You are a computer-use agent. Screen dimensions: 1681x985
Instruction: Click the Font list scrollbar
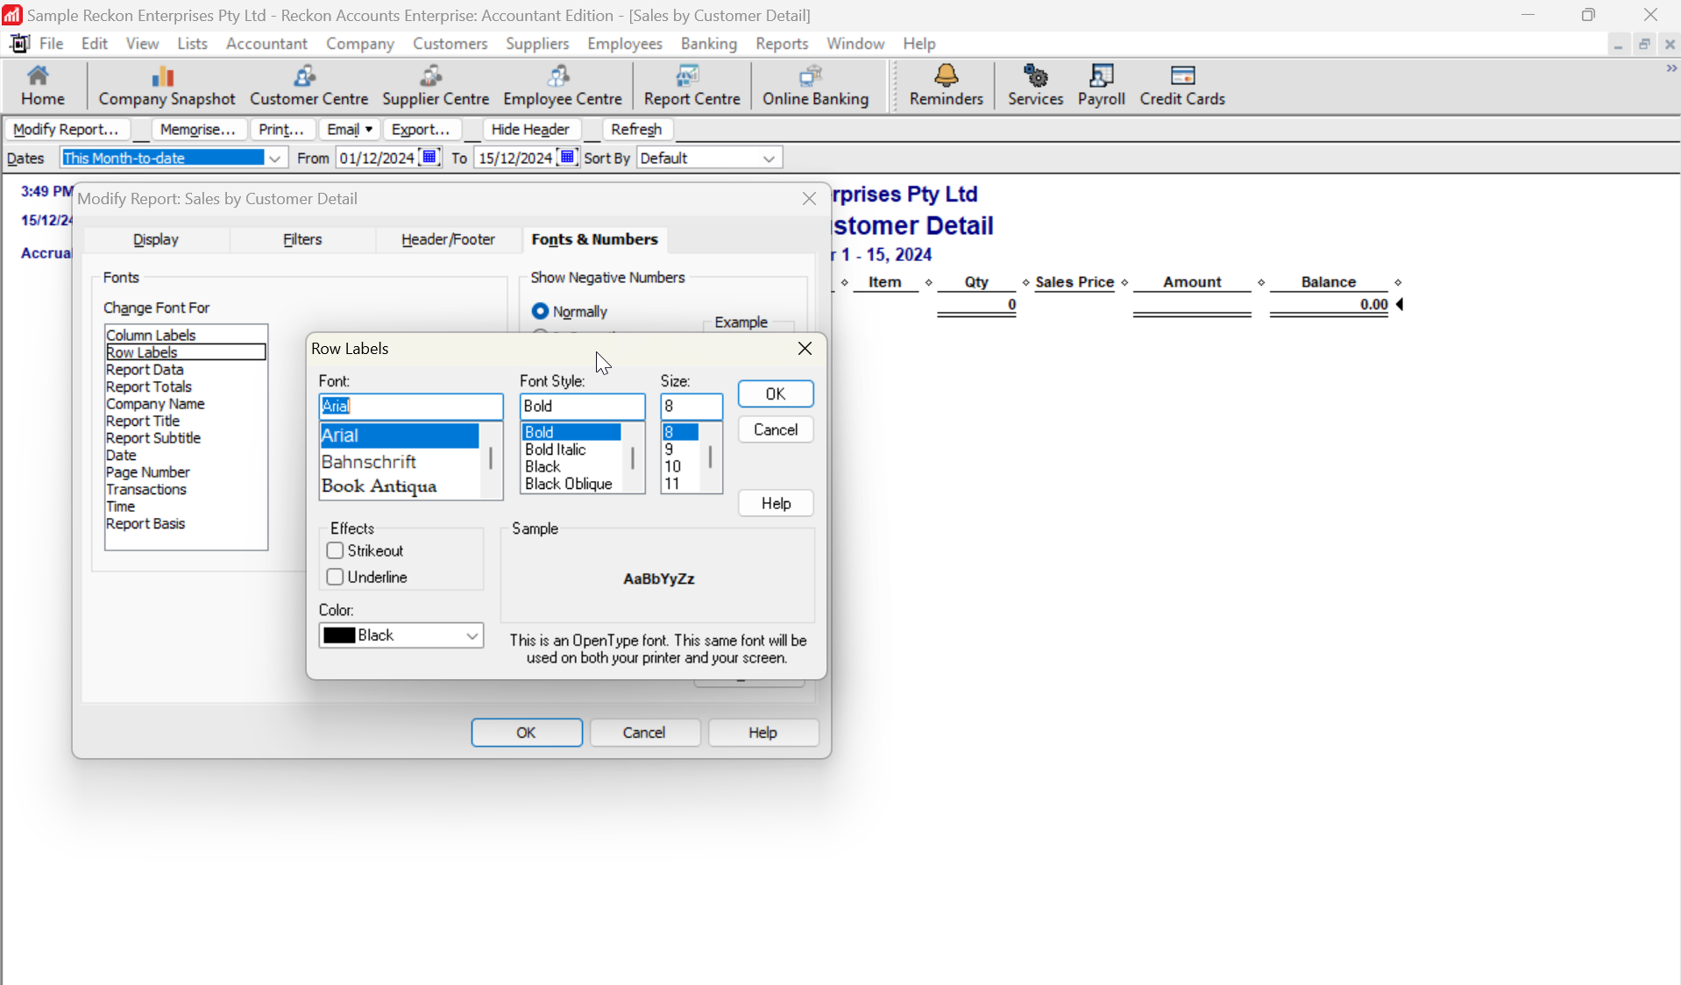491,460
